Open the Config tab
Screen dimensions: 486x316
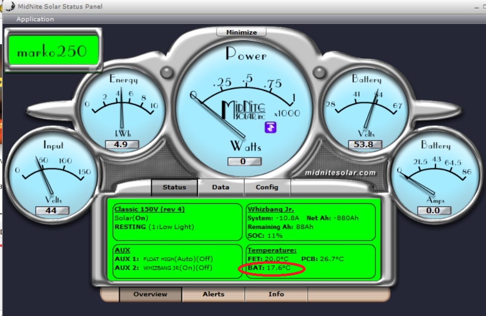[x=267, y=187]
